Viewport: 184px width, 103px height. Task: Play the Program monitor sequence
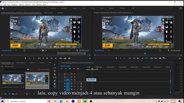tap(138, 58)
